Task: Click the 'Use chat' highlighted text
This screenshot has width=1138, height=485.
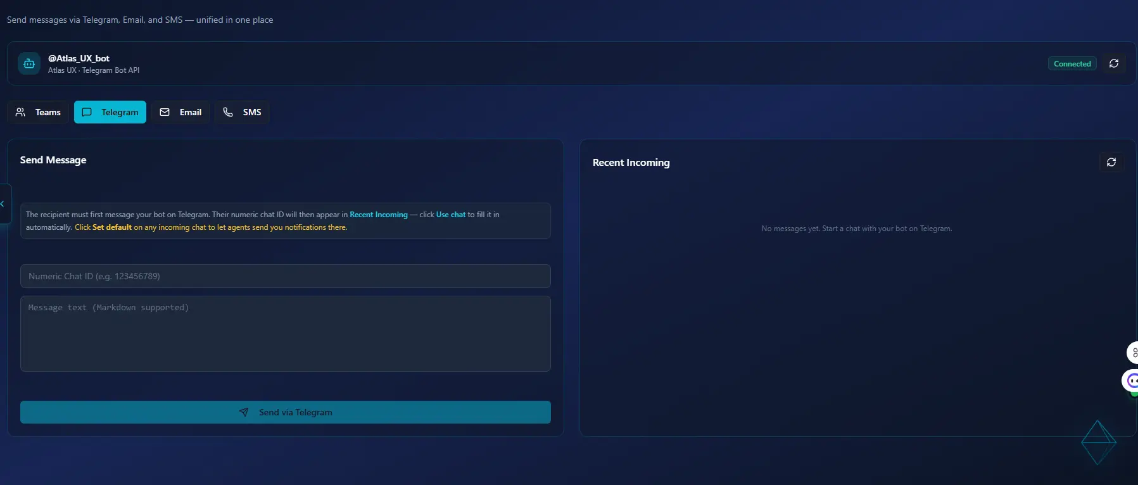Action: 451,215
